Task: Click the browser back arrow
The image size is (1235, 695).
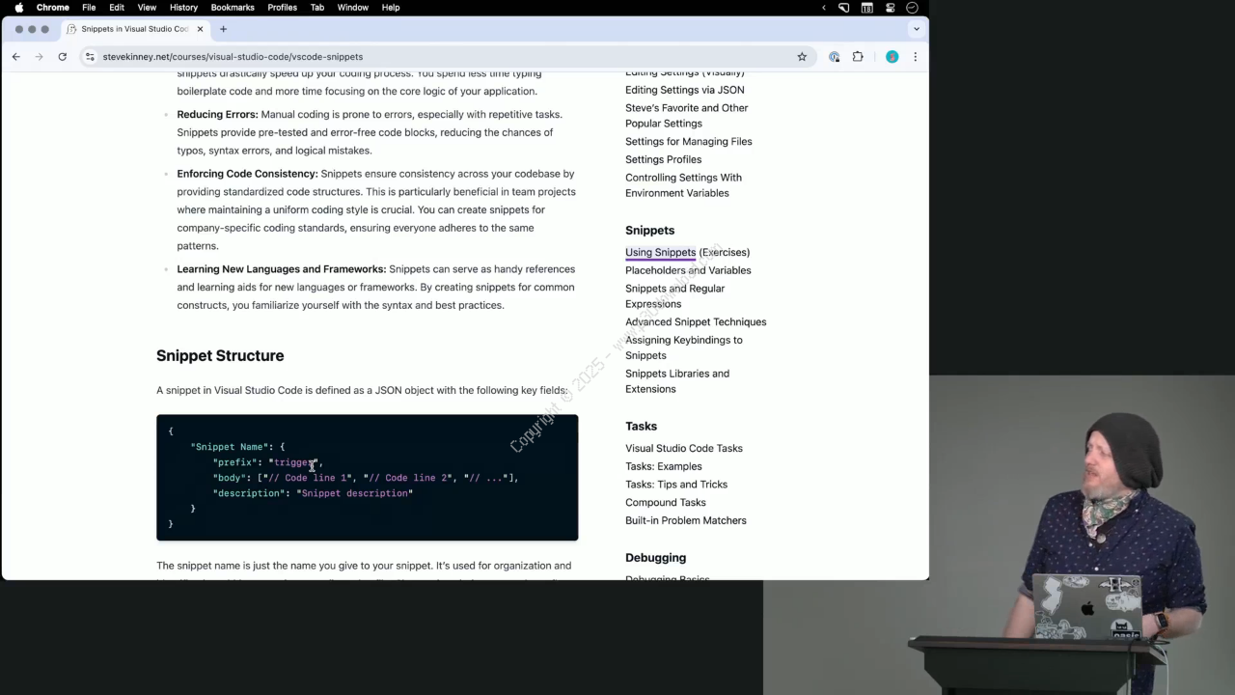Action: point(16,57)
